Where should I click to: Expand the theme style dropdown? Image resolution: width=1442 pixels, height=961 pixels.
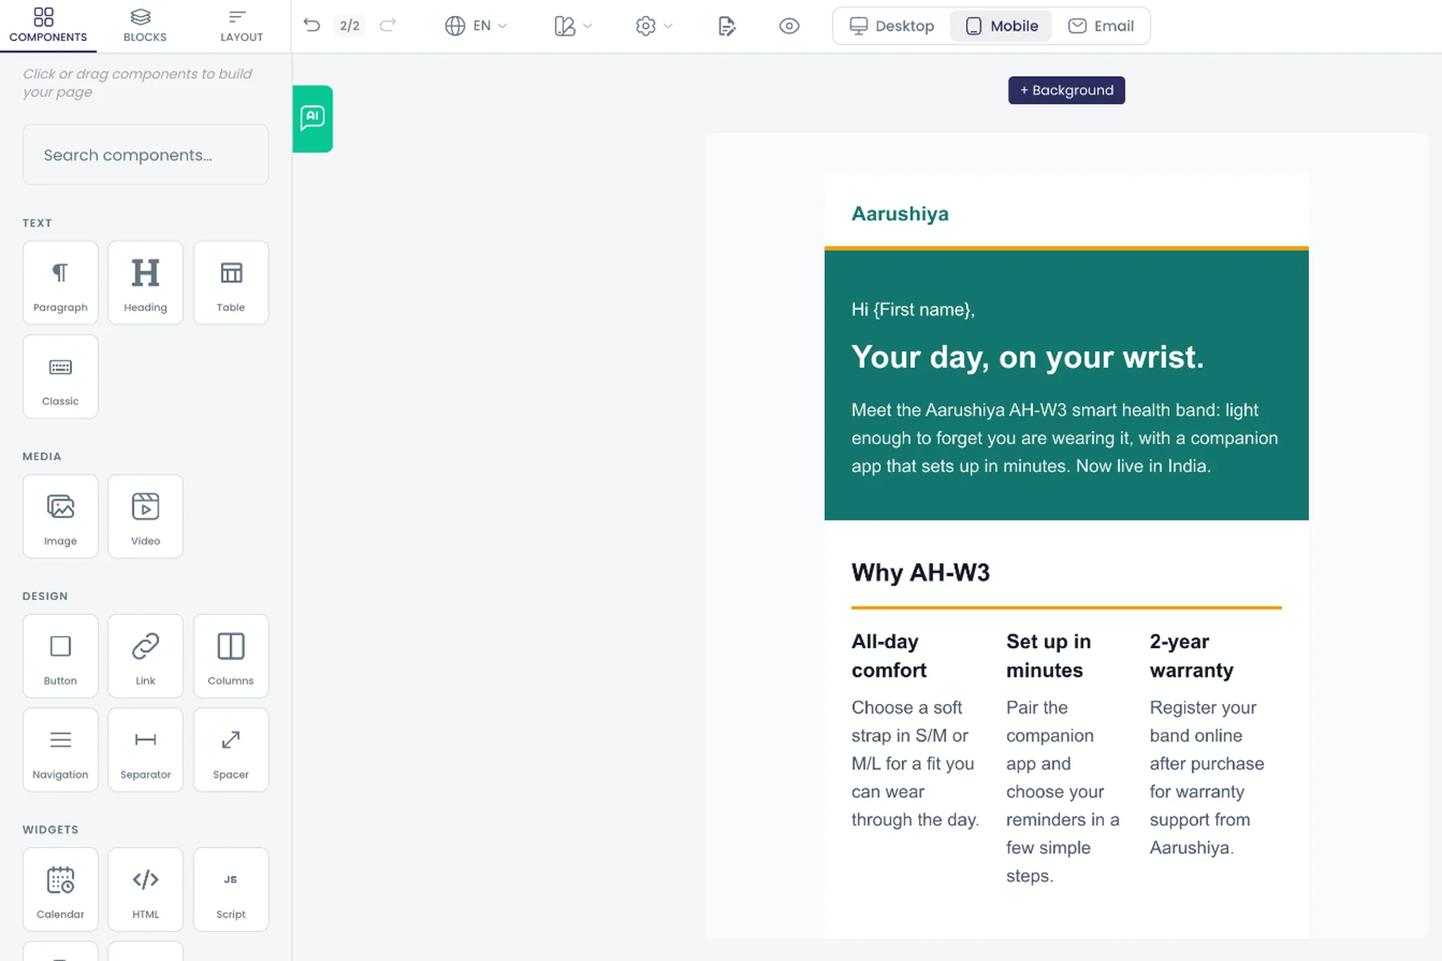tap(573, 26)
